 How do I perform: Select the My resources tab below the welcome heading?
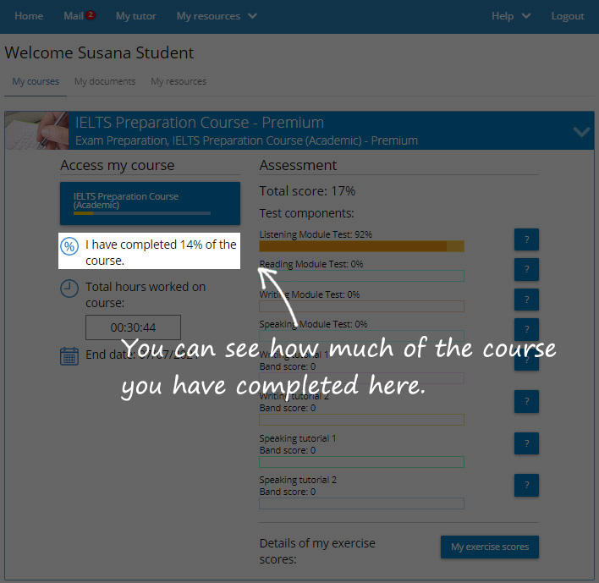179,81
